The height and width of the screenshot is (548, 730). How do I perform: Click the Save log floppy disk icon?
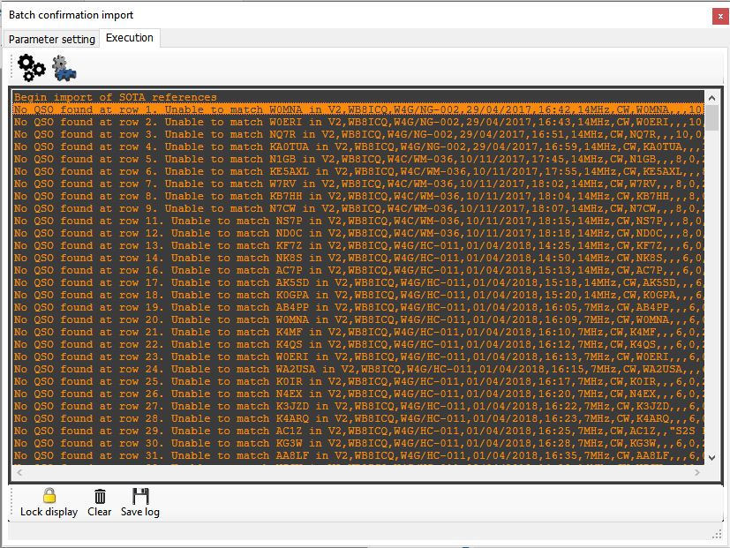(x=140, y=496)
